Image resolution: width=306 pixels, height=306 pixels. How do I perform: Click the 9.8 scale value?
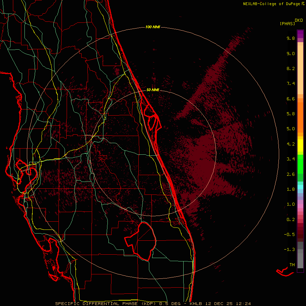tap(291, 38)
